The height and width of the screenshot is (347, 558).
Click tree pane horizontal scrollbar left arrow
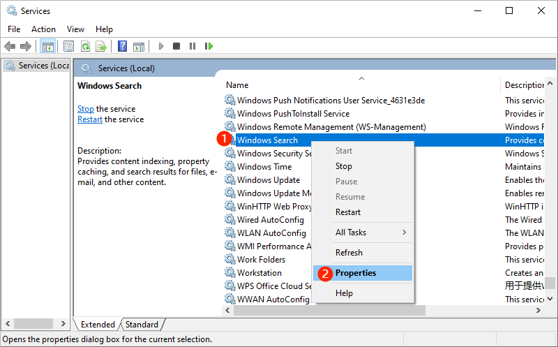pos(8,323)
